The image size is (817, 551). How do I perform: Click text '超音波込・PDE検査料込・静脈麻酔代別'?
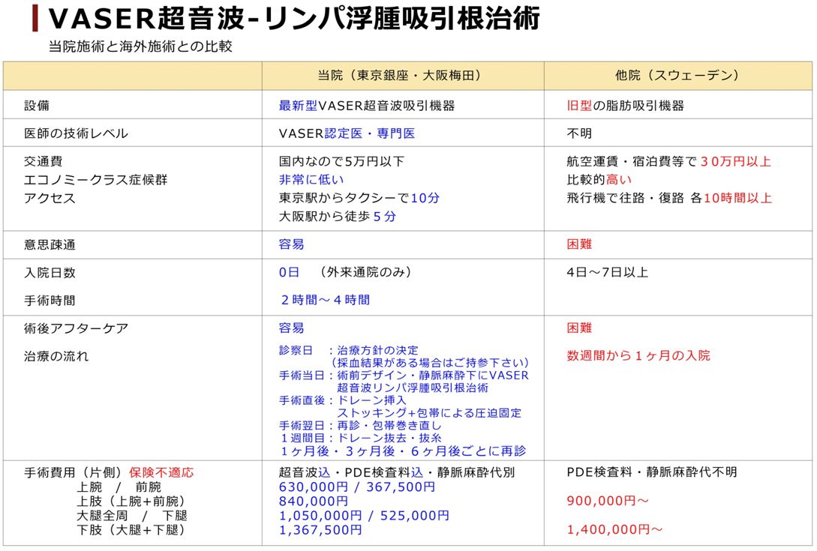point(397,472)
